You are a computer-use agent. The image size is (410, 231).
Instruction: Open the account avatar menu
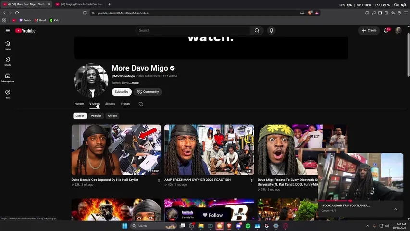pyautogui.click(x=398, y=31)
